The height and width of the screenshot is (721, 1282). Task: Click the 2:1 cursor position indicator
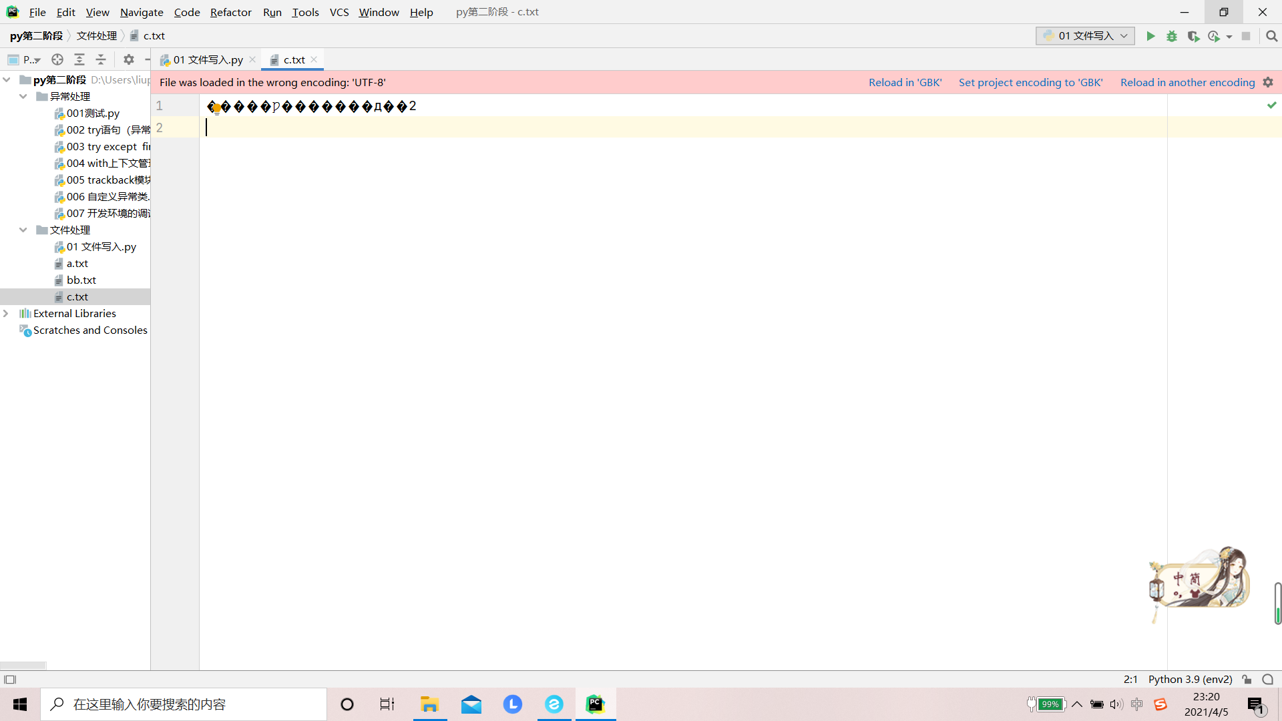pyautogui.click(x=1130, y=680)
